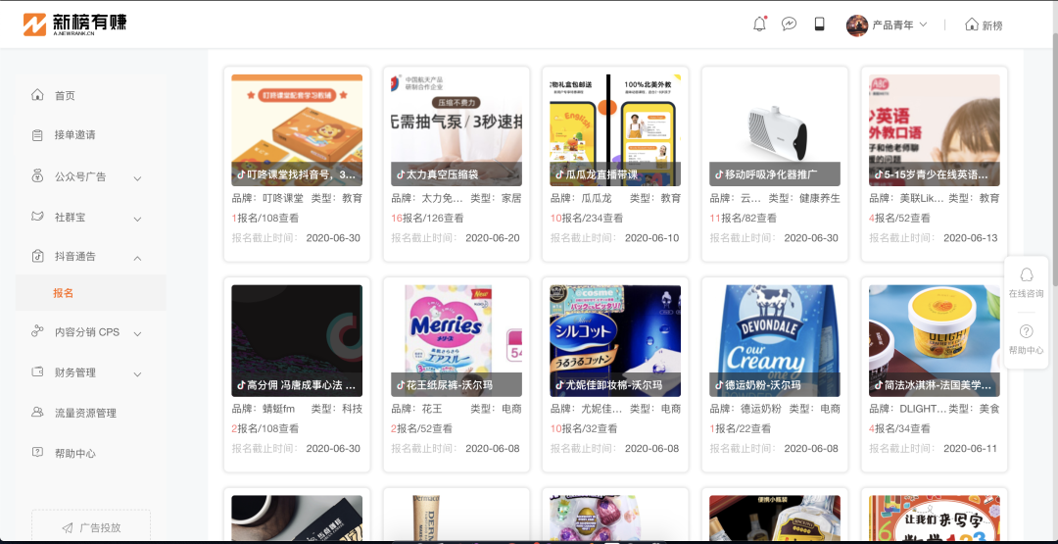
Task: Click the 接单邀请 clipboard icon
Action: (x=38, y=135)
